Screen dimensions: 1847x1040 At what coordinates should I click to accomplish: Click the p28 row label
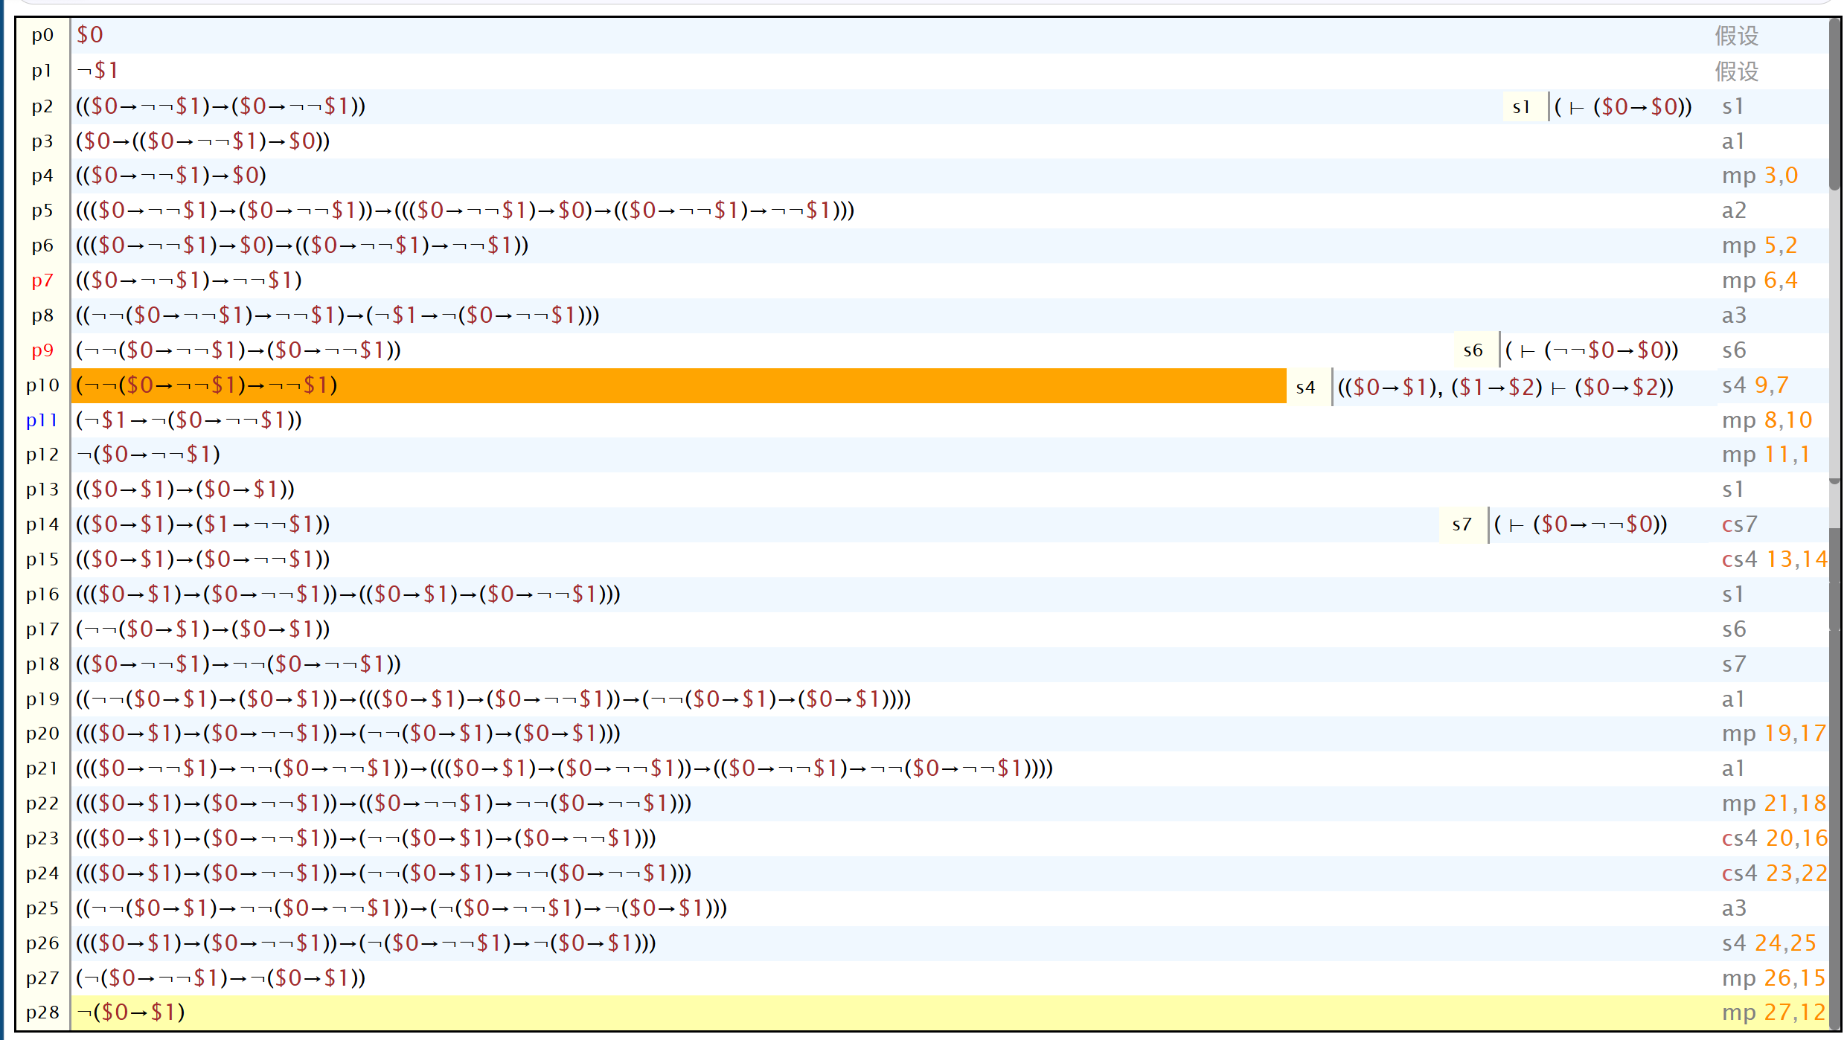tap(42, 1012)
